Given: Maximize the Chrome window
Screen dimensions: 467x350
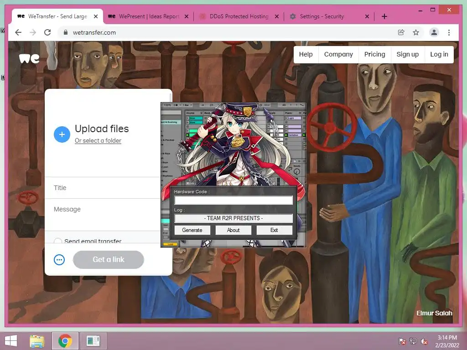Looking at the screenshot, I should tap(433, 10).
